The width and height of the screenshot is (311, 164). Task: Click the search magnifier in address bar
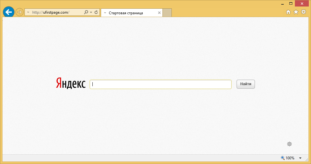point(86,12)
